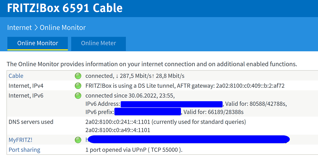The height and width of the screenshot is (160, 318).
Task: Click the FRITZ!Box 6591 Cable header title
Action: click(x=65, y=8)
